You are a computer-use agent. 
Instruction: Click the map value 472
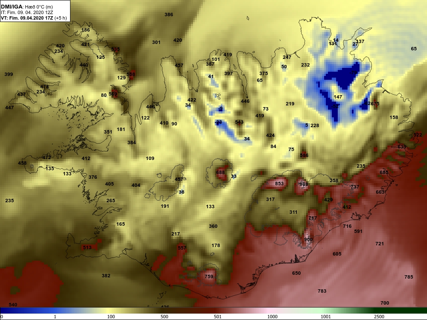click(x=47, y=157)
